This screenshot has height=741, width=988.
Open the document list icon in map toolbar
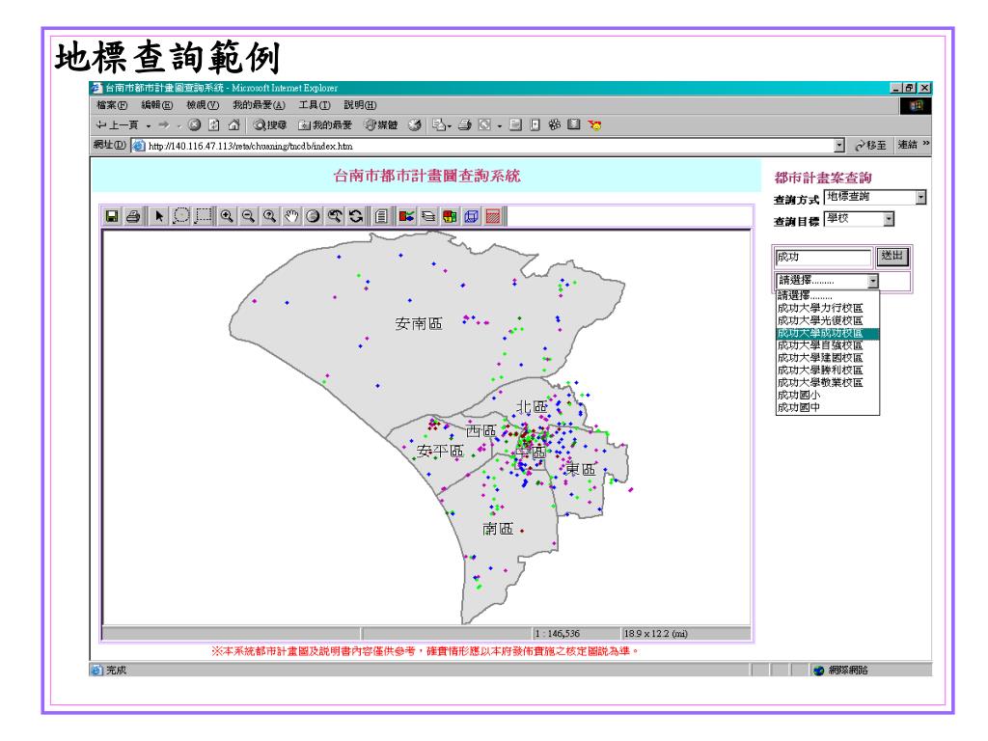pos(381,217)
